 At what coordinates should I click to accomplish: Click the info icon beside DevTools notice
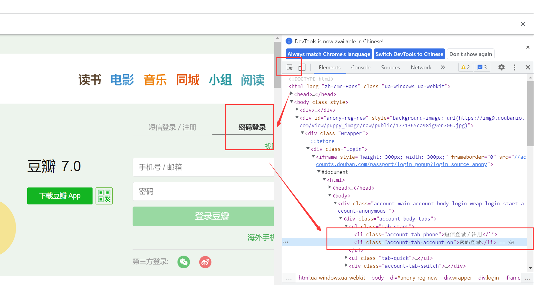point(289,41)
